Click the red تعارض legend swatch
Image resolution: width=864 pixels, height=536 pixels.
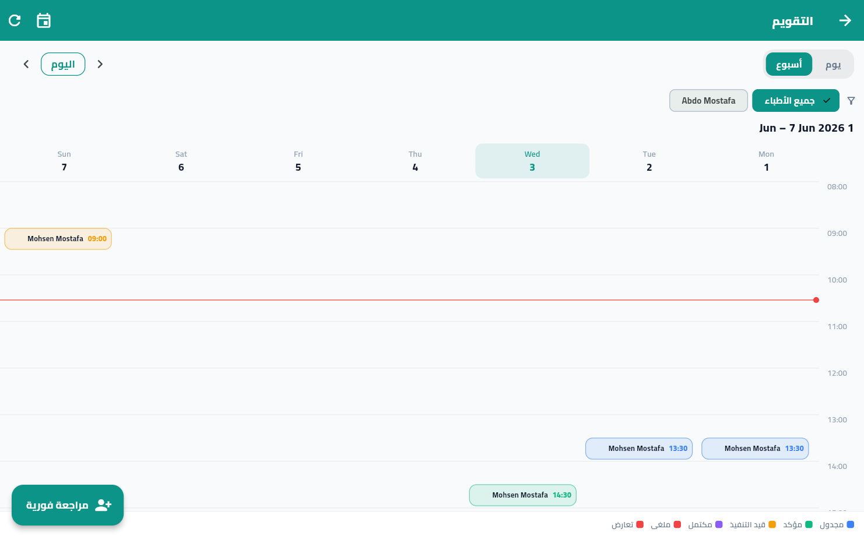[x=640, y=524]
